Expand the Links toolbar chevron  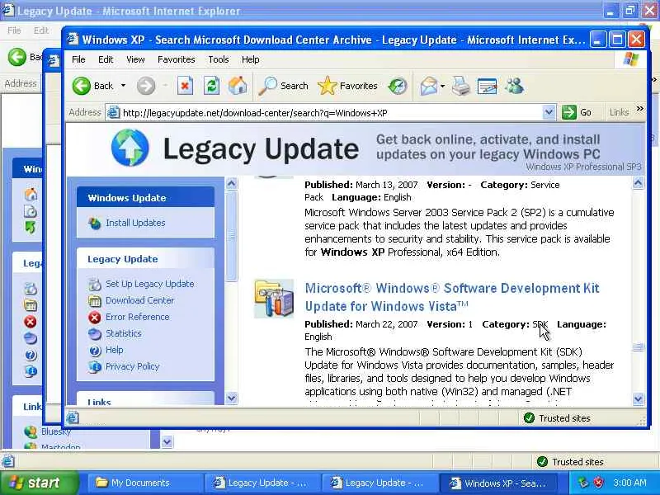click(640, 109)
